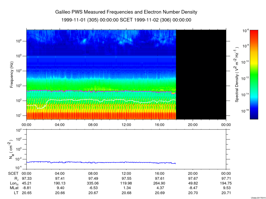The width and height of the screenshot is (266, 199).
Task: Click the 20:00 tick label under the spectrogram
Action: [193, 125]
